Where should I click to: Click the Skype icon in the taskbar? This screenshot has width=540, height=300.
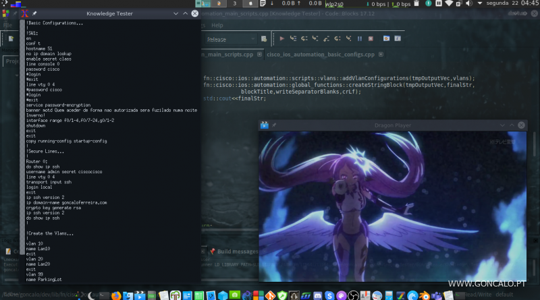pyautogui.click(x=328, y=295)
